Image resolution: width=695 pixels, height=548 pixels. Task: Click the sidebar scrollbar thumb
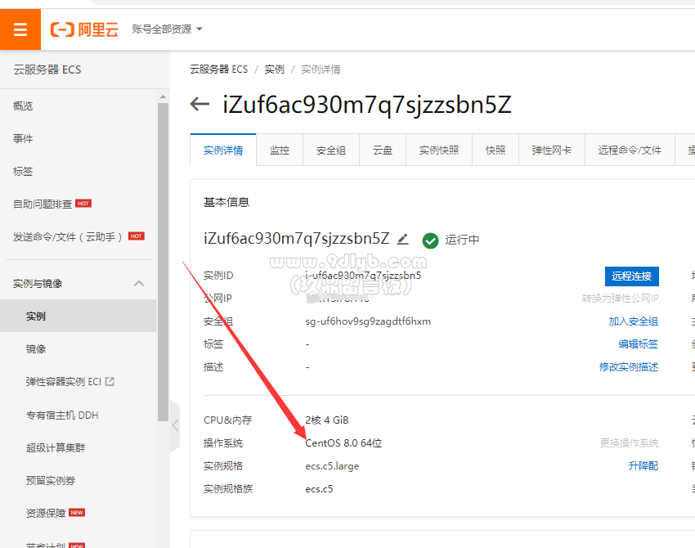(x=163, y=262)
